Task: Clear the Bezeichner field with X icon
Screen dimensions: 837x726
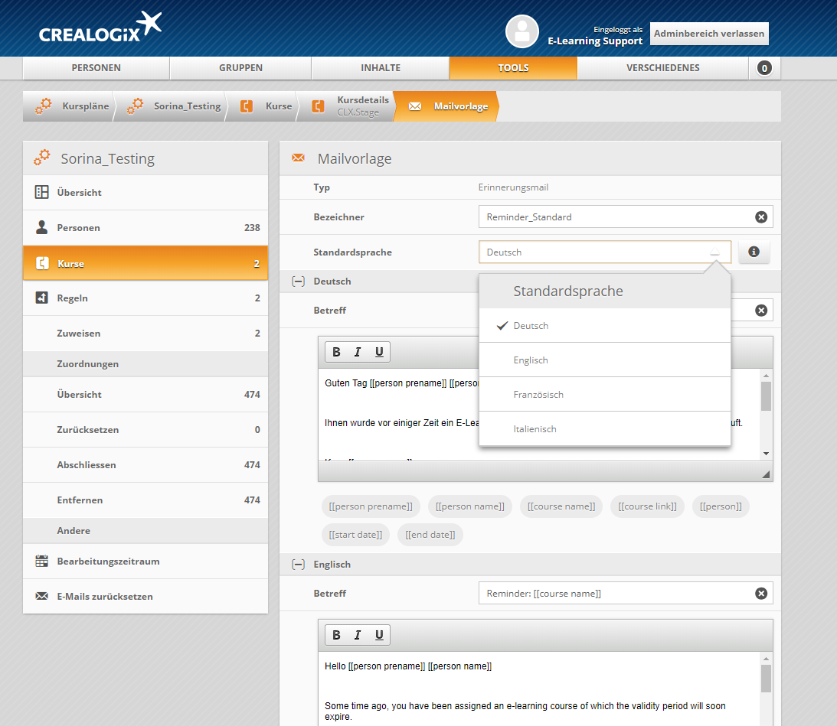Action: [760, 217]
